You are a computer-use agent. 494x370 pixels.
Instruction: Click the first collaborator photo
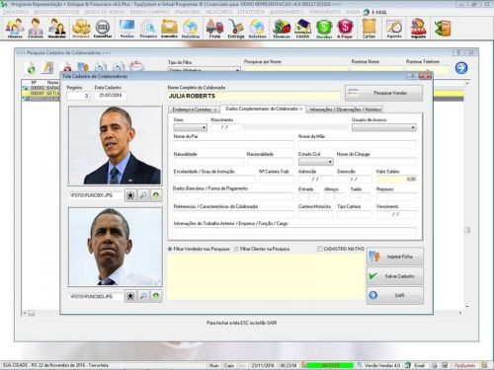[x=115, y=145]
